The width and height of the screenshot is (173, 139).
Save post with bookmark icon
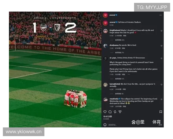coord(161,111)
